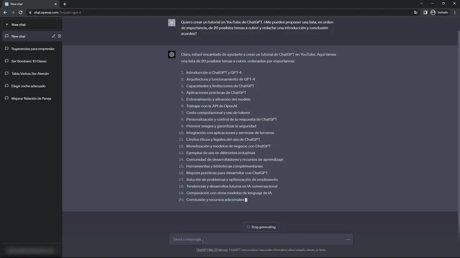The height and width of the screenshot is (258, 460).
Task: Go back with the browser back arrow
Action: coord(5,12)
